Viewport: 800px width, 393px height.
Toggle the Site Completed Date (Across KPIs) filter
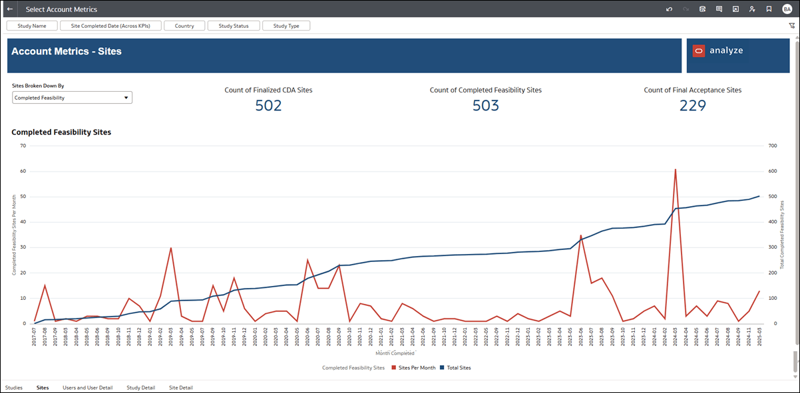pos(110,25)
